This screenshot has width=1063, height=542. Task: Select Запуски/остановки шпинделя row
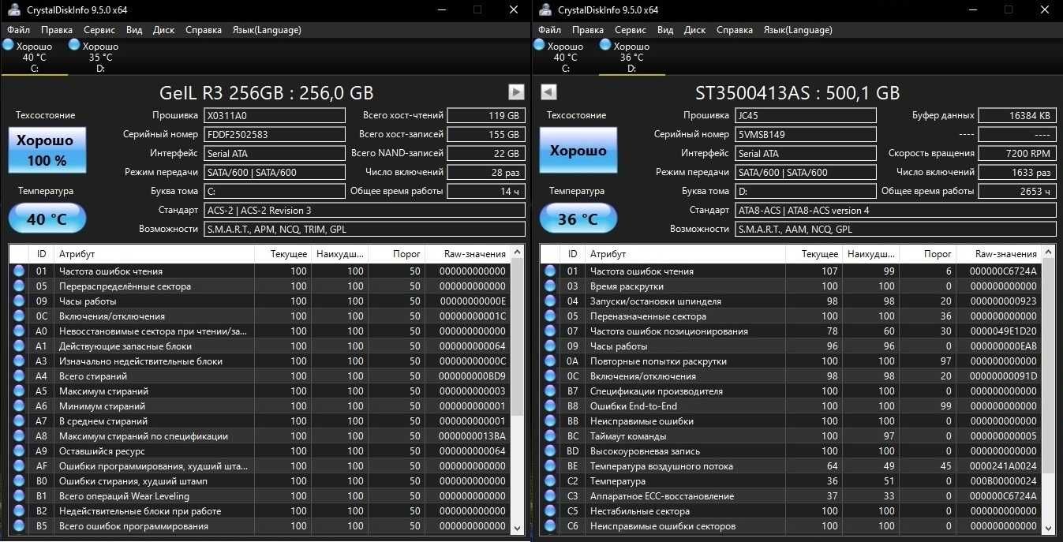(791, 301)
